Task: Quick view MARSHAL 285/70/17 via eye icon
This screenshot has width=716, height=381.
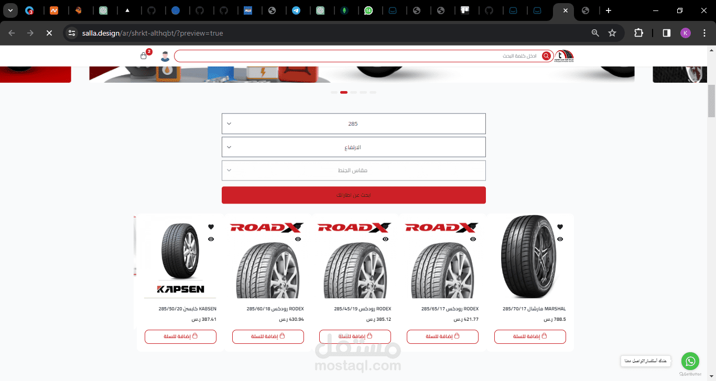Action: tap(560, 239)
